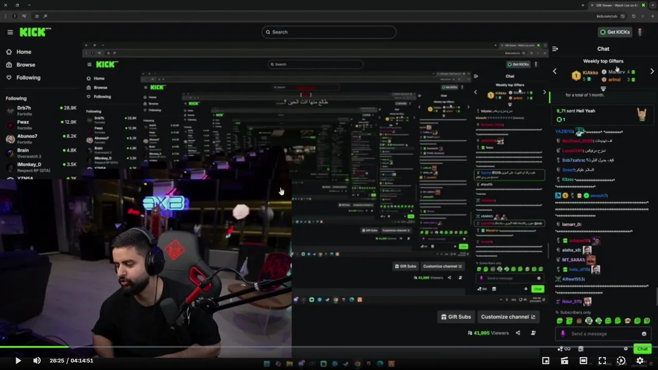Click the emote image posted by MT_SARA1
This screenshot has width=658, height=370.
(x=591, y=260)
